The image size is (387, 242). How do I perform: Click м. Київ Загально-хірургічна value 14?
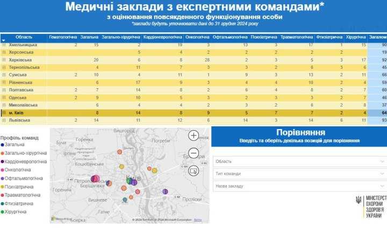(138, 113)
